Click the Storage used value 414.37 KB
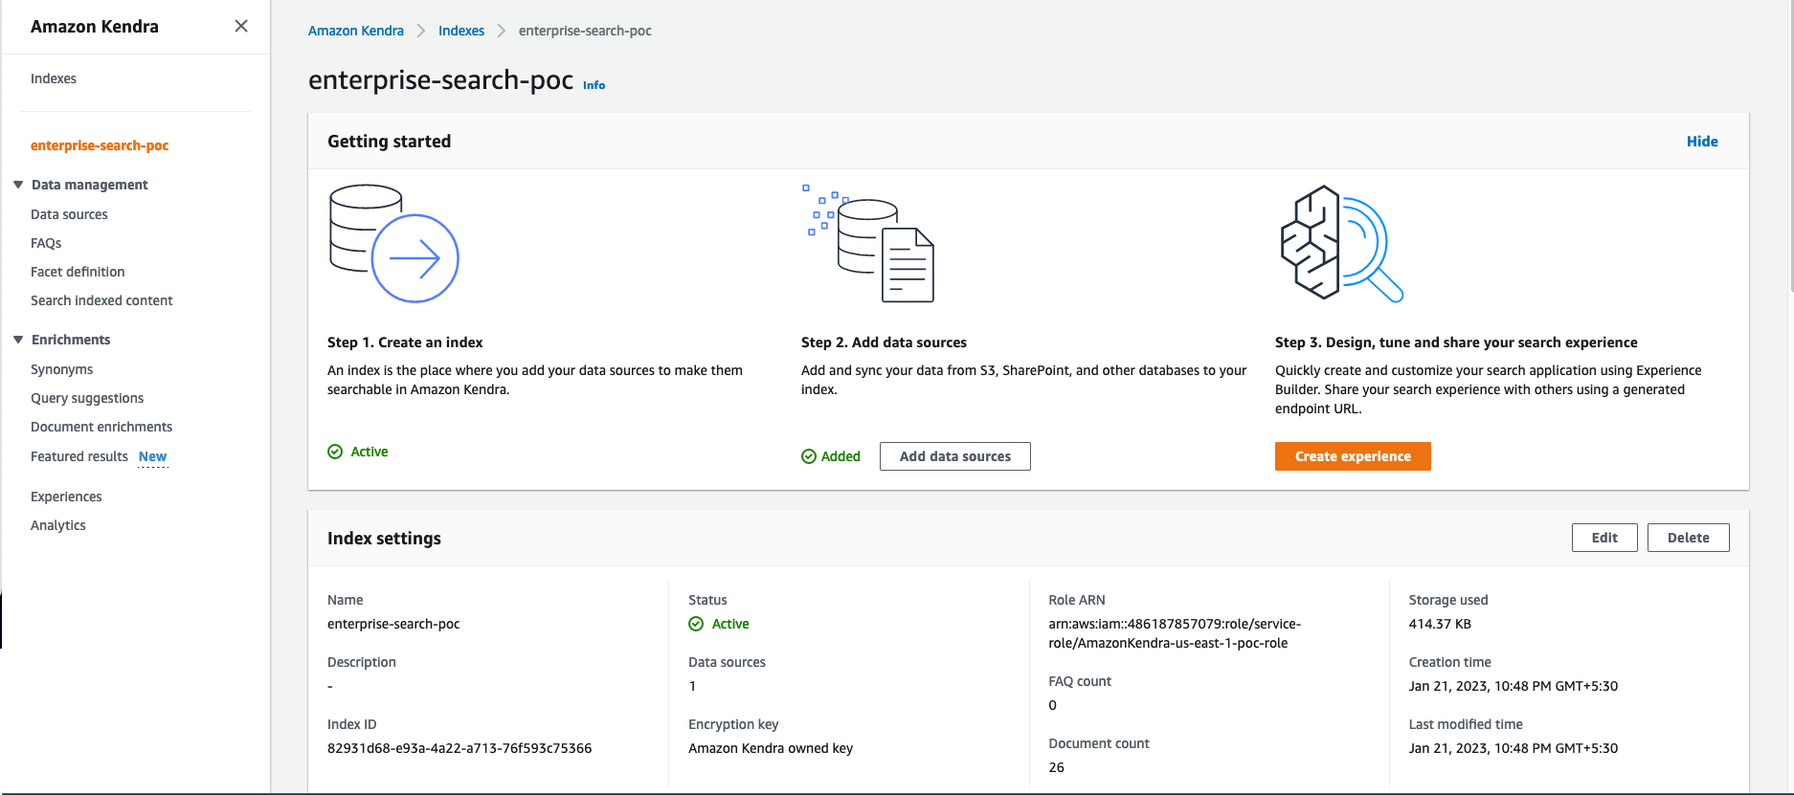This screenshot has height=795, width=1794. coord(1440,624)
